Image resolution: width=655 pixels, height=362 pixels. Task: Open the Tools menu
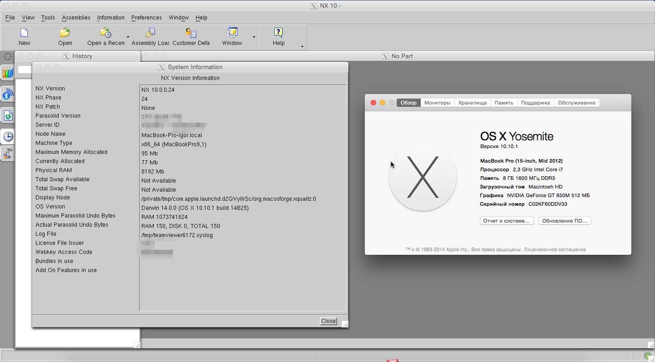tap(48, 18)
